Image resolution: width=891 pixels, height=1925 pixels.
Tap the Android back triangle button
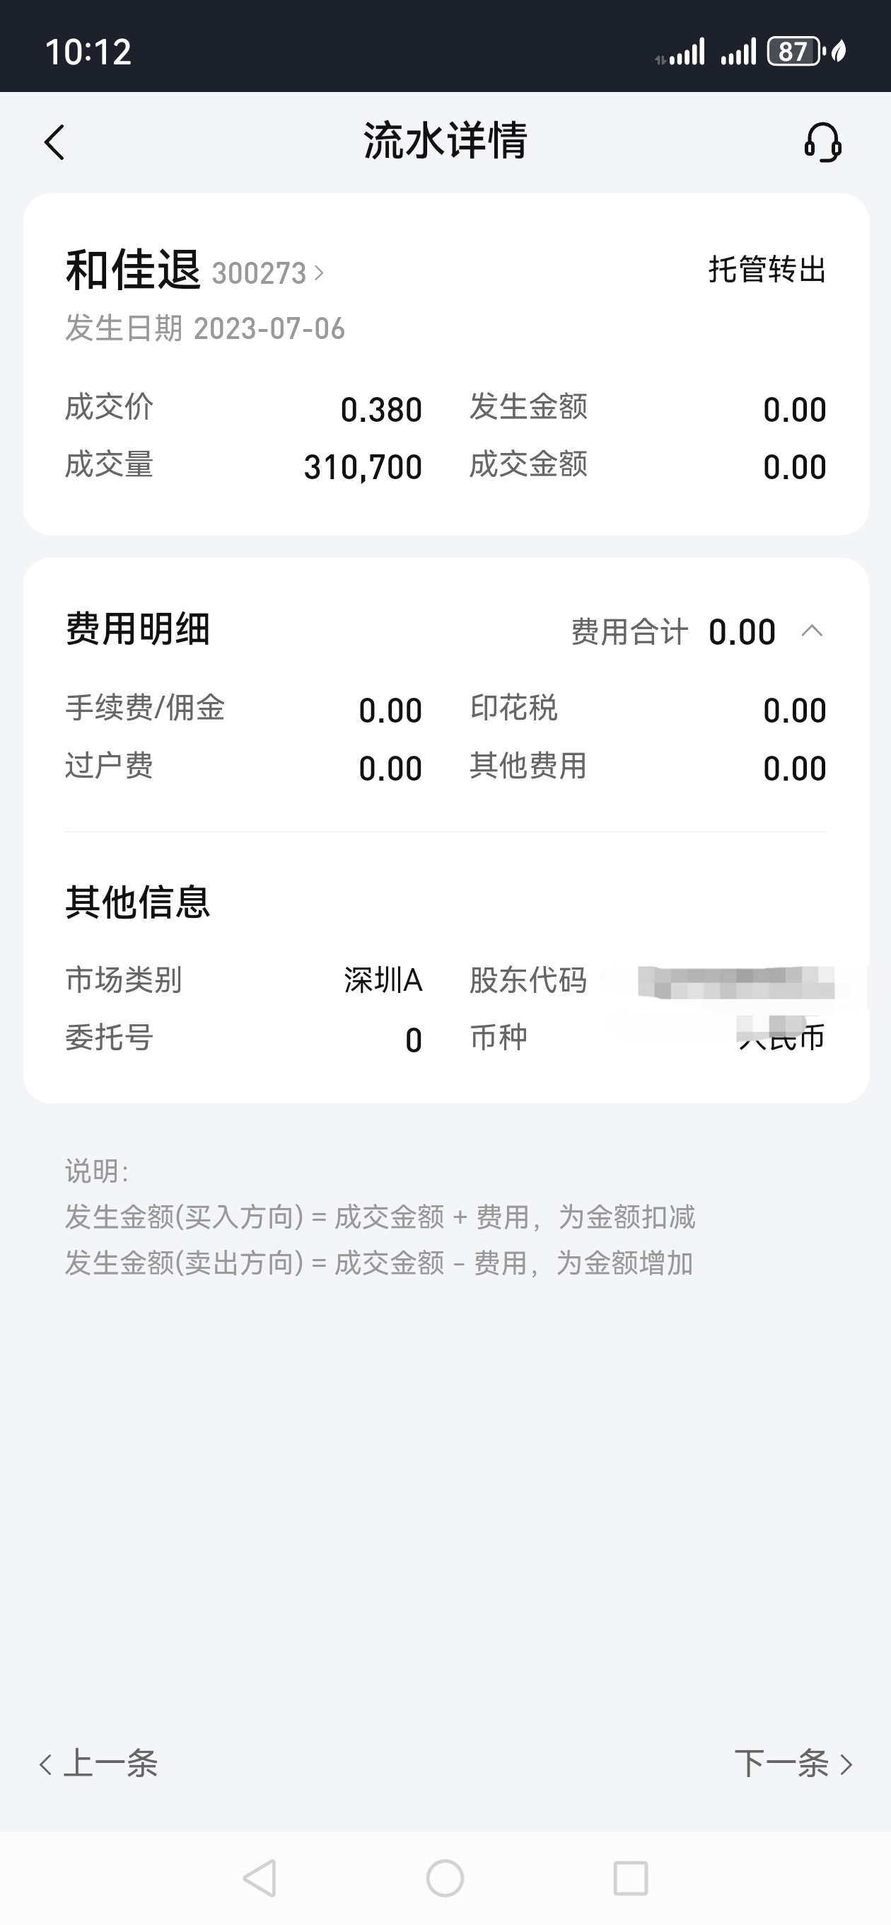[x=261, y=1878]
